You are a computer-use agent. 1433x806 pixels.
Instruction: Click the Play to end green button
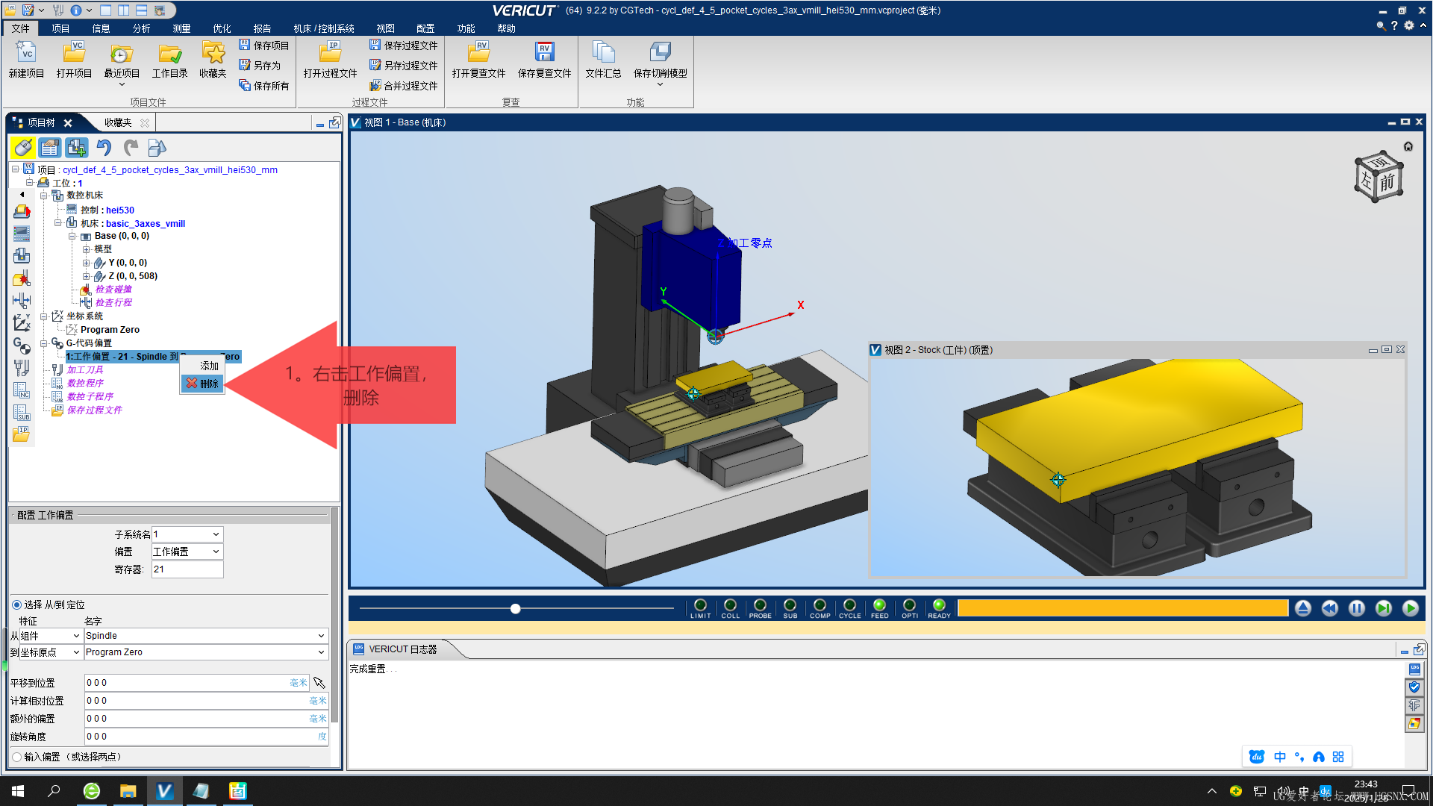(1411, 608)
